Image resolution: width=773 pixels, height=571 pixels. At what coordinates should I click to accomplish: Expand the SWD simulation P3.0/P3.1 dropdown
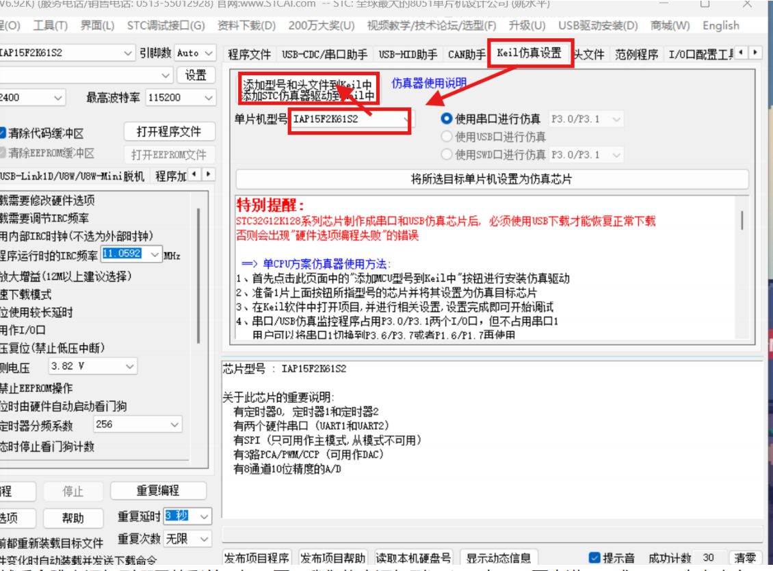(x=616, y=155)
